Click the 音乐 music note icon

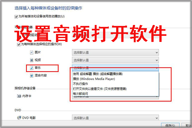click(x=32, y=68)
